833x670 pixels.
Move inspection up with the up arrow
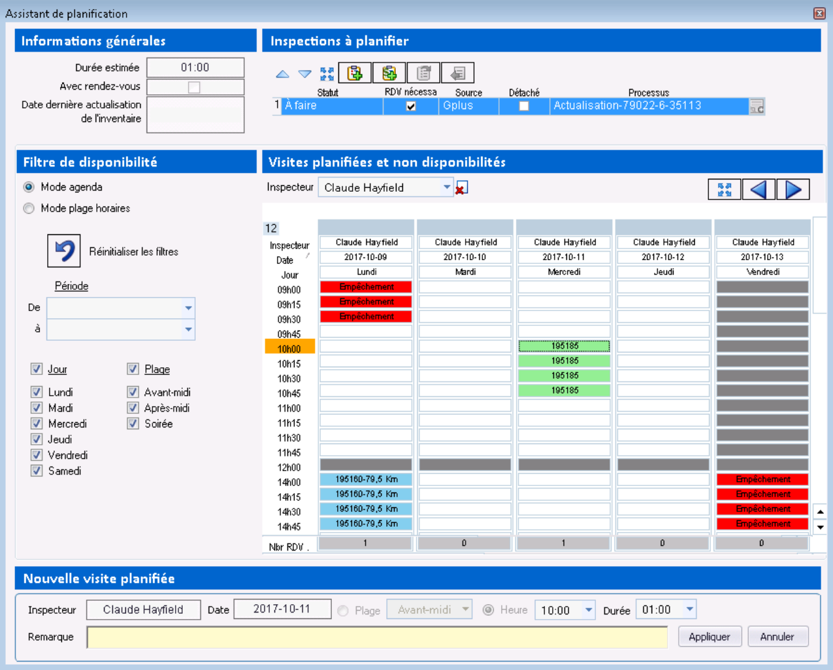[282, 74]
